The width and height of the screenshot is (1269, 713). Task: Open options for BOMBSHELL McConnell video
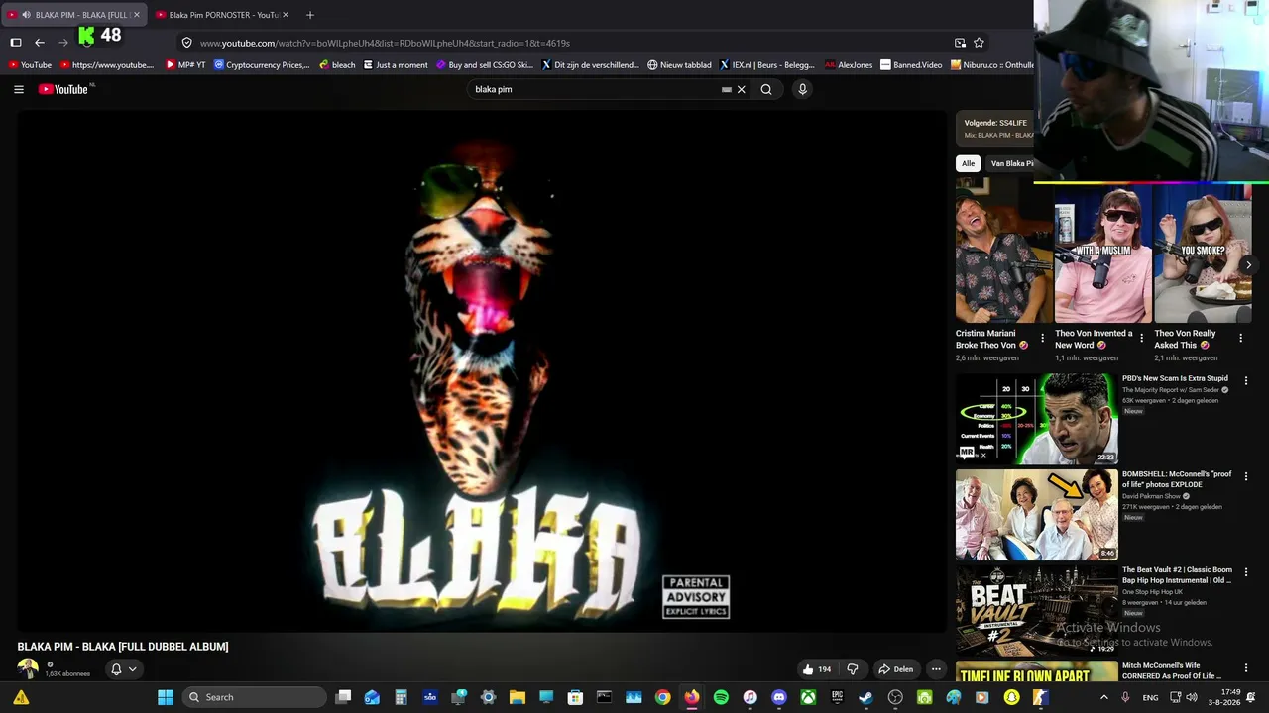pos(1246,476)
